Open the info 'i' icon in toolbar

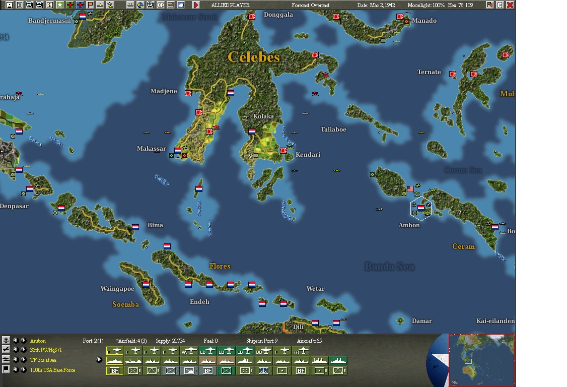point(50,5)
